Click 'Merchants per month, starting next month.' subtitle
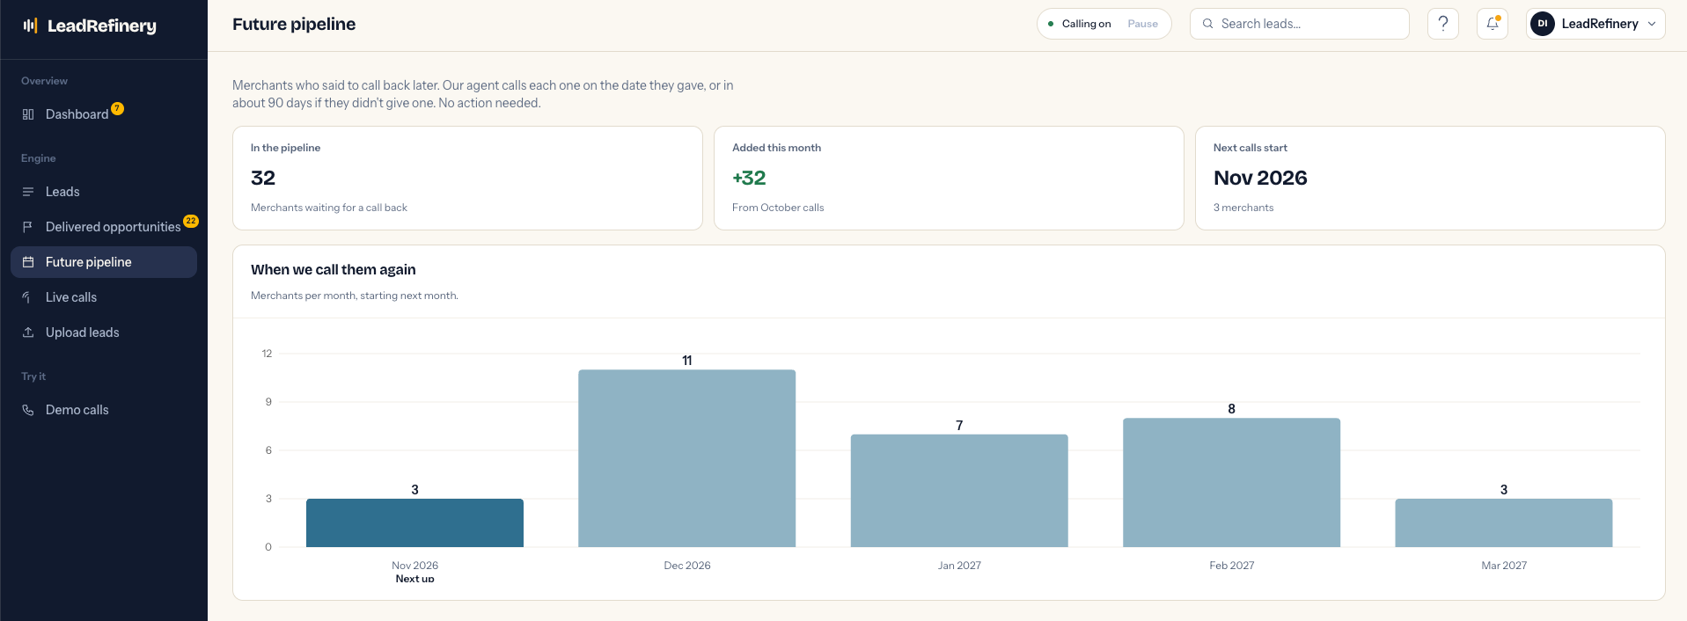This screenshot has width=1687, height=621. pos(354,296)
